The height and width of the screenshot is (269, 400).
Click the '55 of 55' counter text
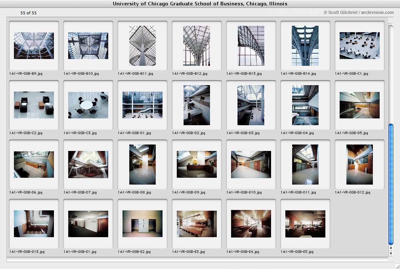(29, 13)
